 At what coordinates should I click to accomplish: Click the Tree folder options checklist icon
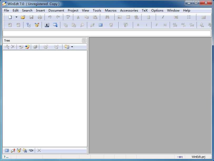pyautogui.click(x=67, y=47)
